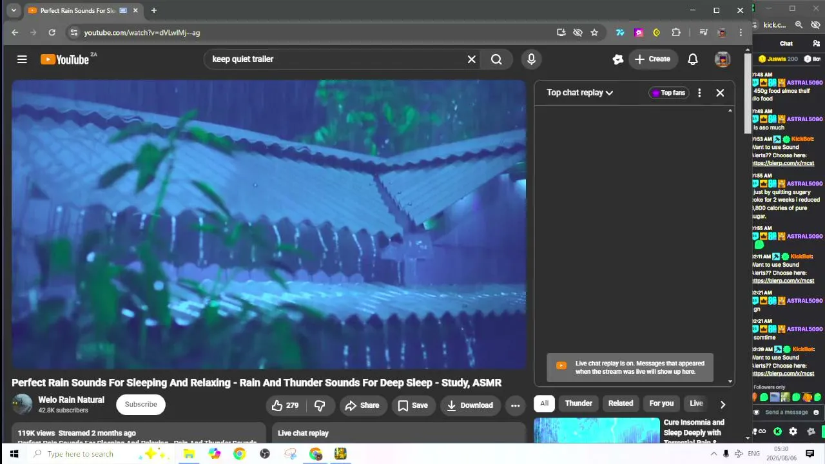
Task: Dislike the rain sounds video
Action: click(320, 405)
